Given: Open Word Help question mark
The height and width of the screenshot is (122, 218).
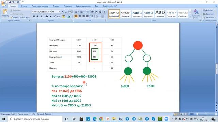Looking at the screenshot, I should [216, 6].
